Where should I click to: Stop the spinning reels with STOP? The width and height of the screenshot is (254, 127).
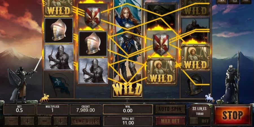pos(233,115)
